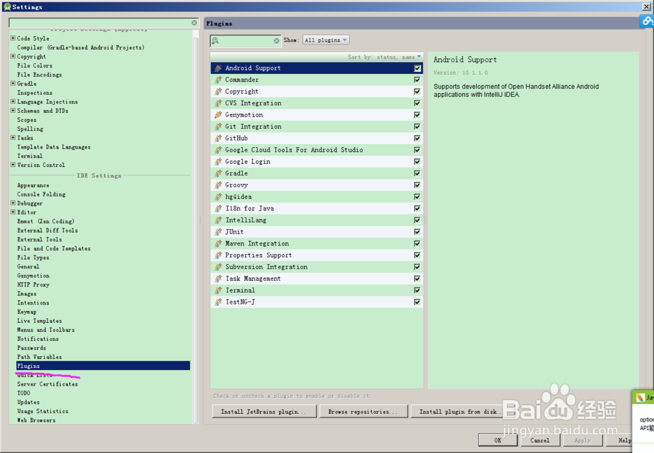Image resolution: width=654 pixels, height=453 pixels.
Task: Click Install JetBrains plugin button
Action: pyautogui.click(x=264, y=412)
